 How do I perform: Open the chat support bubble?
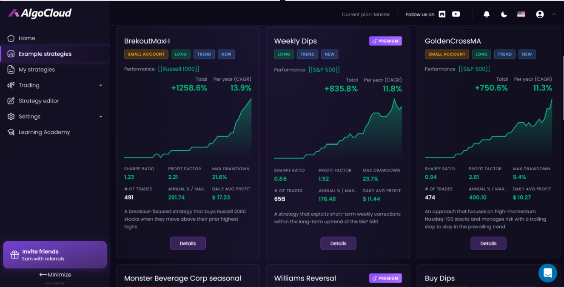point(547,273)
